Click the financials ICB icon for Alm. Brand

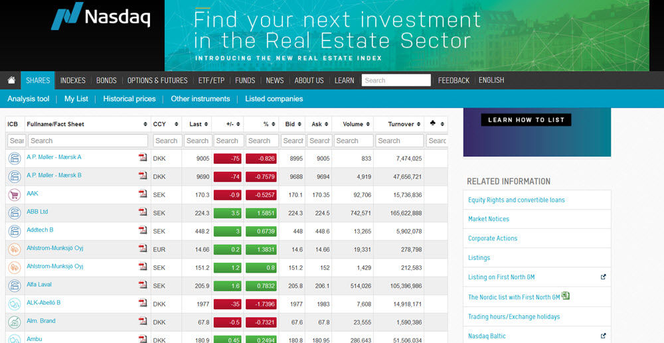15,322
